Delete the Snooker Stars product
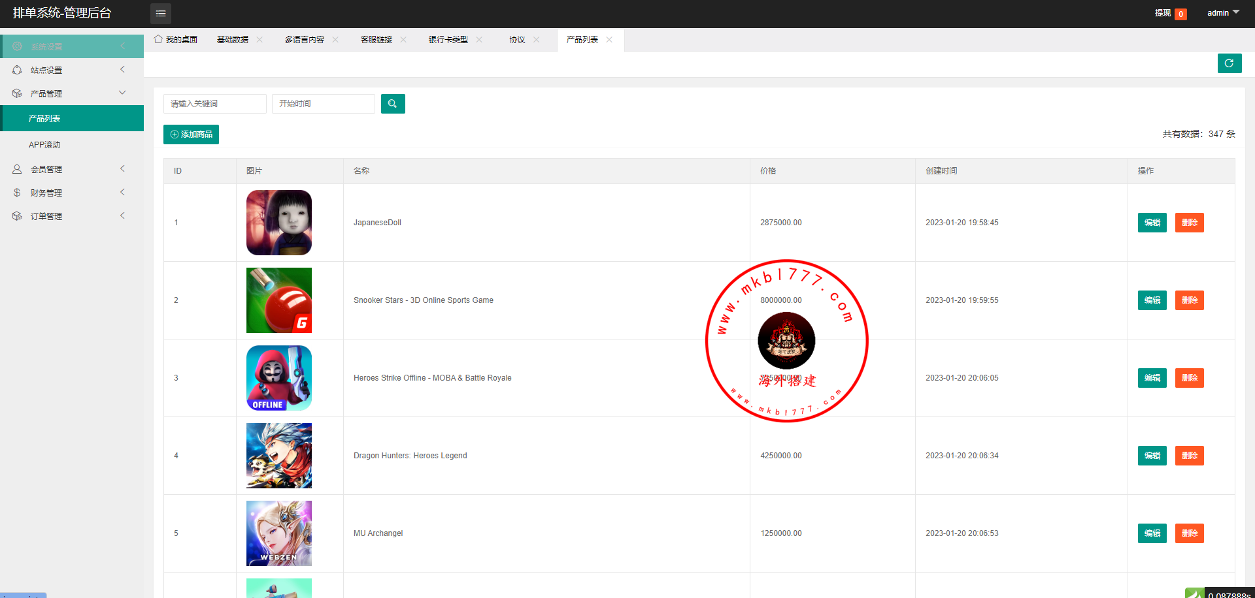Image resolution: width=1255 pixels, height=598 pixels. click(1190, 300)
